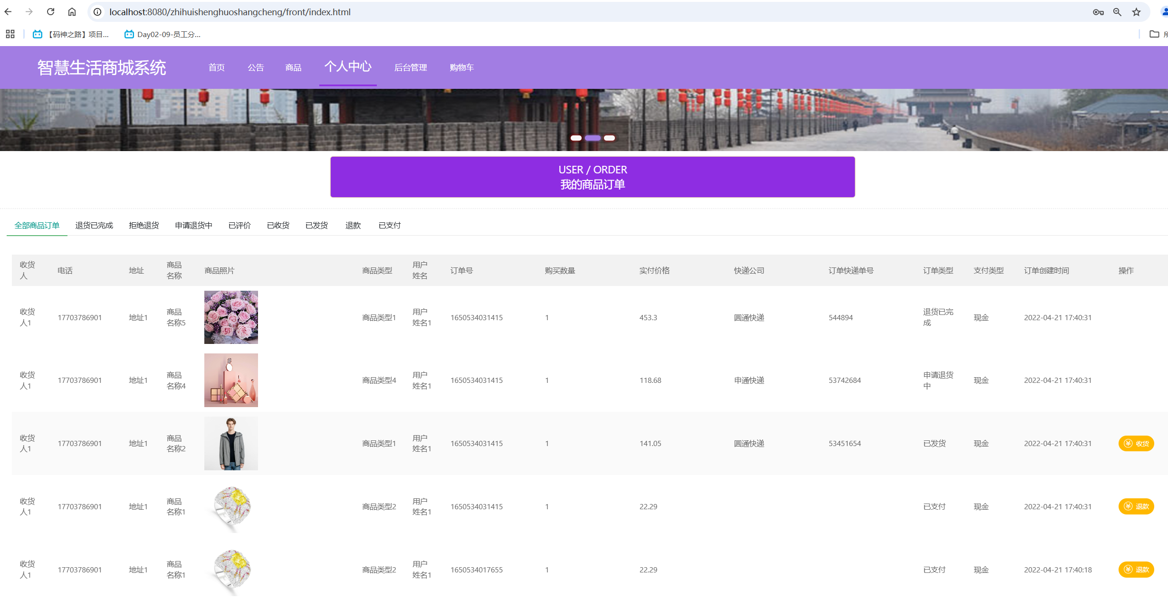1168x609 pixels.
Task: Click the tracking number 53742684
Action: (844, 380)
